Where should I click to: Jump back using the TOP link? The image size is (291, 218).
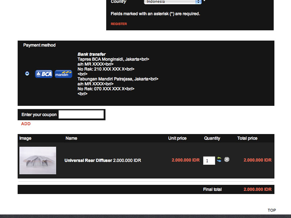(x=272, y=210)
